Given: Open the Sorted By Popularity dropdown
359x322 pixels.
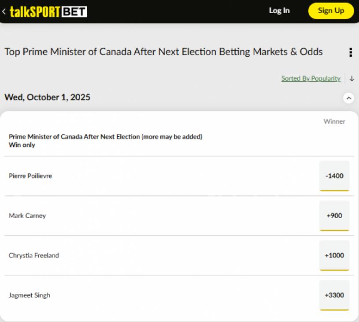Looking at the screenshot, I should coord(311,79).
